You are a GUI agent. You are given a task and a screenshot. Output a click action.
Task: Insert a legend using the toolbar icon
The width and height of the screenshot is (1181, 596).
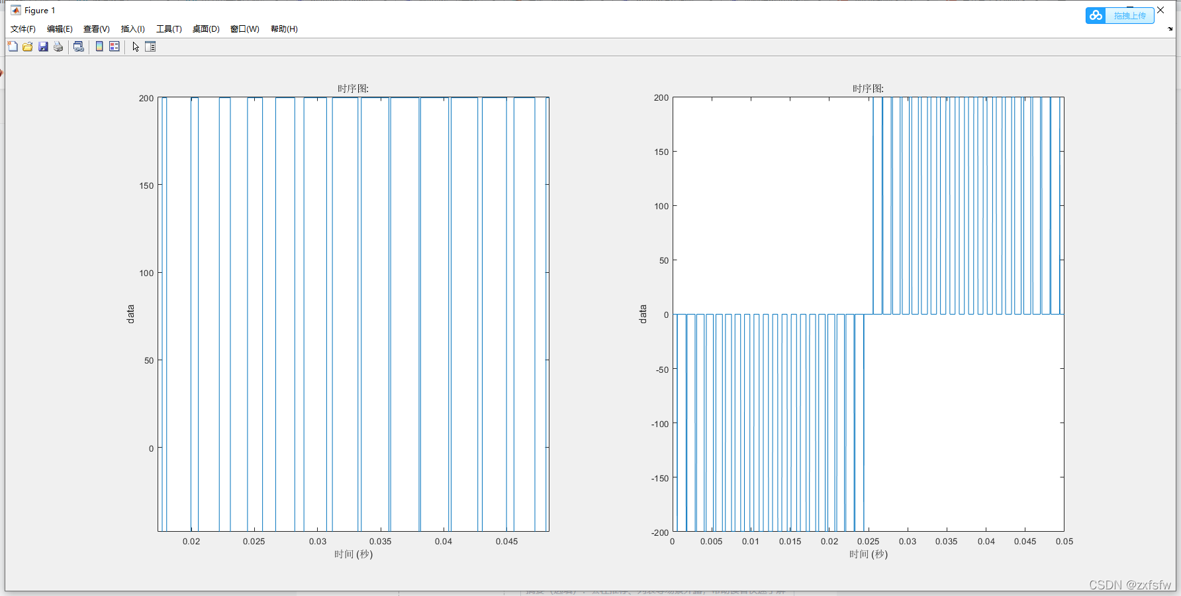115,46
